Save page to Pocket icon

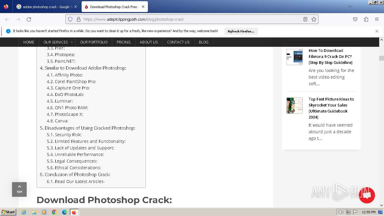pyautogui.click(x=355, y=19)
